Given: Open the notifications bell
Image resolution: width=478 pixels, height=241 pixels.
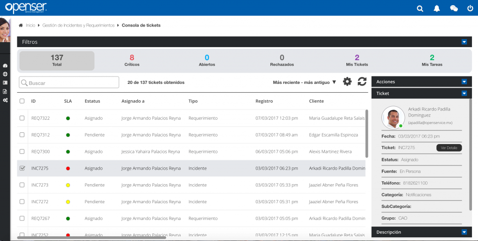Looking at the screenshot, I should pyautogui.click(x=437, y=8).
